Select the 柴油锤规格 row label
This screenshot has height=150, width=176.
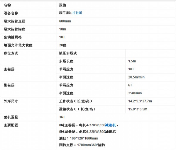point(13,37)
